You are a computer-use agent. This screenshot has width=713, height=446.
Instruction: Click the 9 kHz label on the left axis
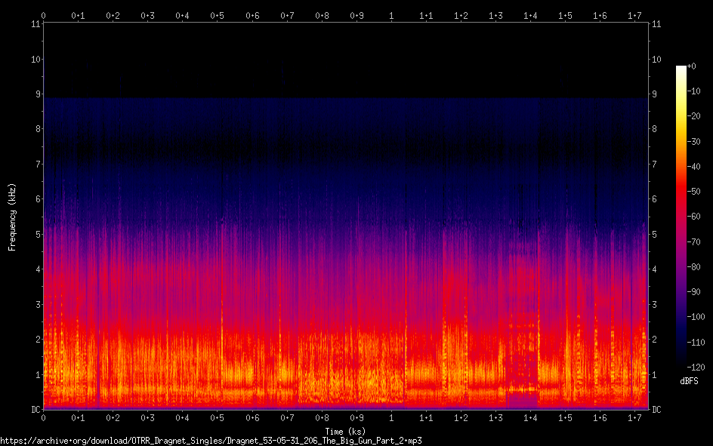(x=35, y=94)
